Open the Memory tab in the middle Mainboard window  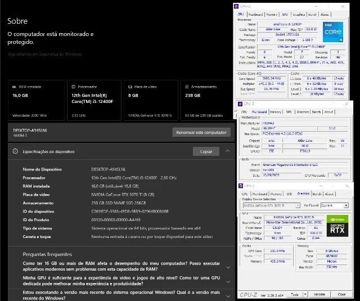(x=276, y=112)
